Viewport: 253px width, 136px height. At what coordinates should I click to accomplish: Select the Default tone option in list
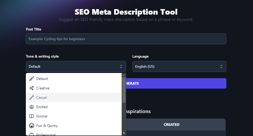coord(42,79)
